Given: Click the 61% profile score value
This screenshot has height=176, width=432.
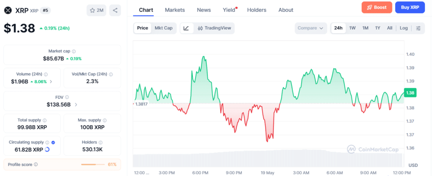Looking at the screenshot, I should click(x=112, y=165).
